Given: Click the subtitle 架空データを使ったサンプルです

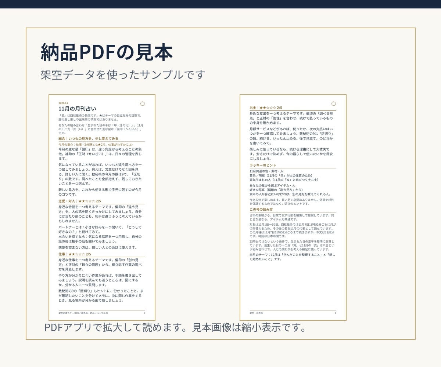Looking at the screenshot, I should (x=123, y=75).
